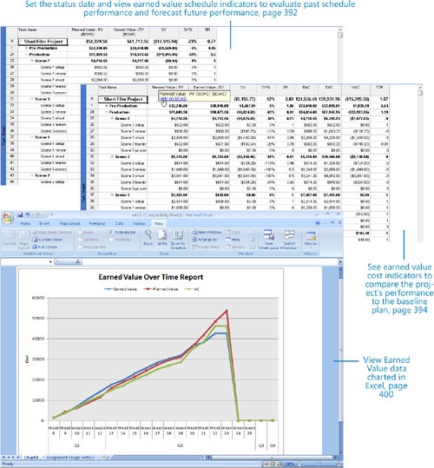Toggle the Ruler checkbox

coord(80,232)
